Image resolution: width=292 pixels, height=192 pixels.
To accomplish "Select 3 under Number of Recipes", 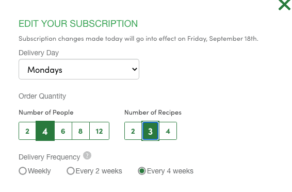I will pos(150,131).
